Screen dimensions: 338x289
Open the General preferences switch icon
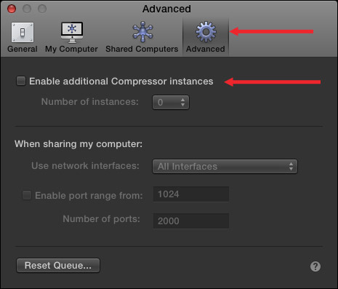(23, 32)
